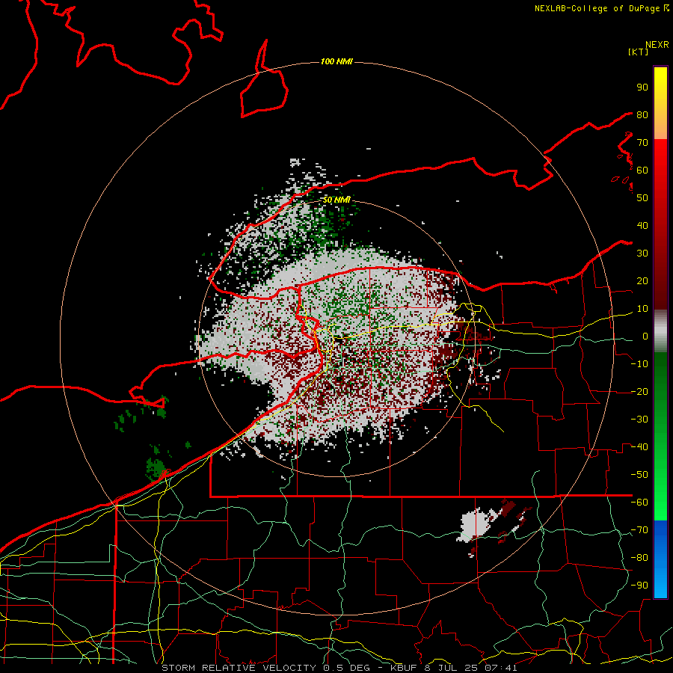Viewport: 673px width, 673px height.
Task: Click the -50 value on velocity scale
Action: [x=639, y=475]
